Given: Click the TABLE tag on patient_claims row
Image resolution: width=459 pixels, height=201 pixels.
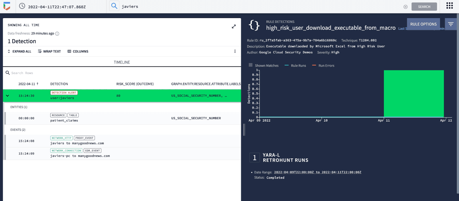Looking at the screenshot, I should [73, 115].
